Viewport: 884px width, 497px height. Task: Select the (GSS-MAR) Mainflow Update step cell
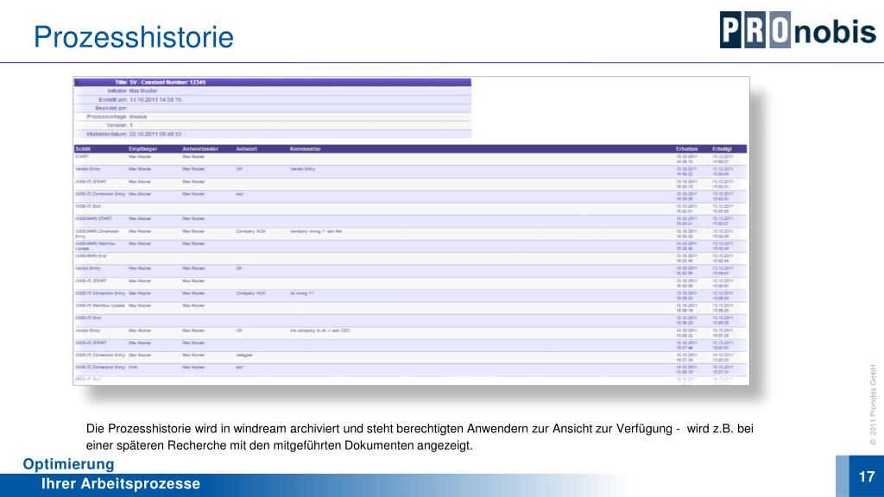coord(95,246)
